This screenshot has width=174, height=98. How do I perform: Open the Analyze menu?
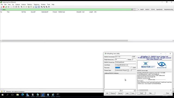(x=24, y=4)
